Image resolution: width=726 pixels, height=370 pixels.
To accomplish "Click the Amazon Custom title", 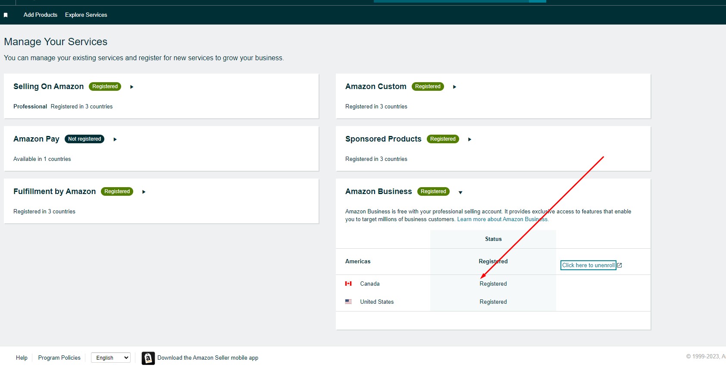I will (376, 86).
